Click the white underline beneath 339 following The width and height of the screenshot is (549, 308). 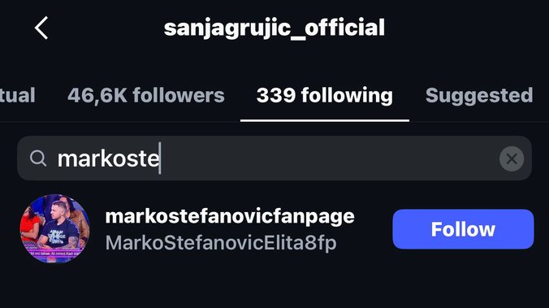coord(325,120)
